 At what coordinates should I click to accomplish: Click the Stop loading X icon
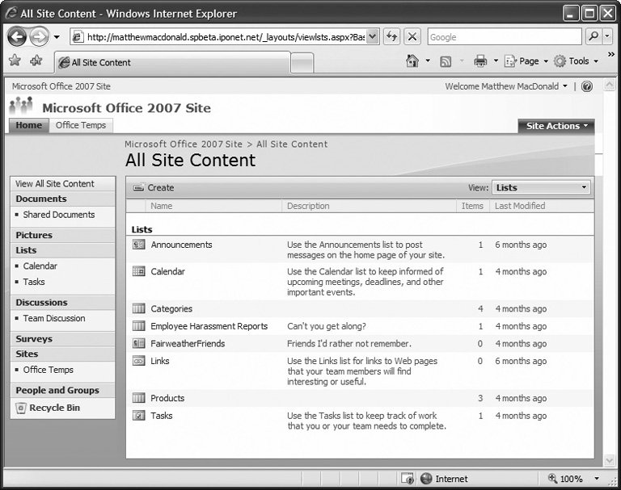pos(412,36)
